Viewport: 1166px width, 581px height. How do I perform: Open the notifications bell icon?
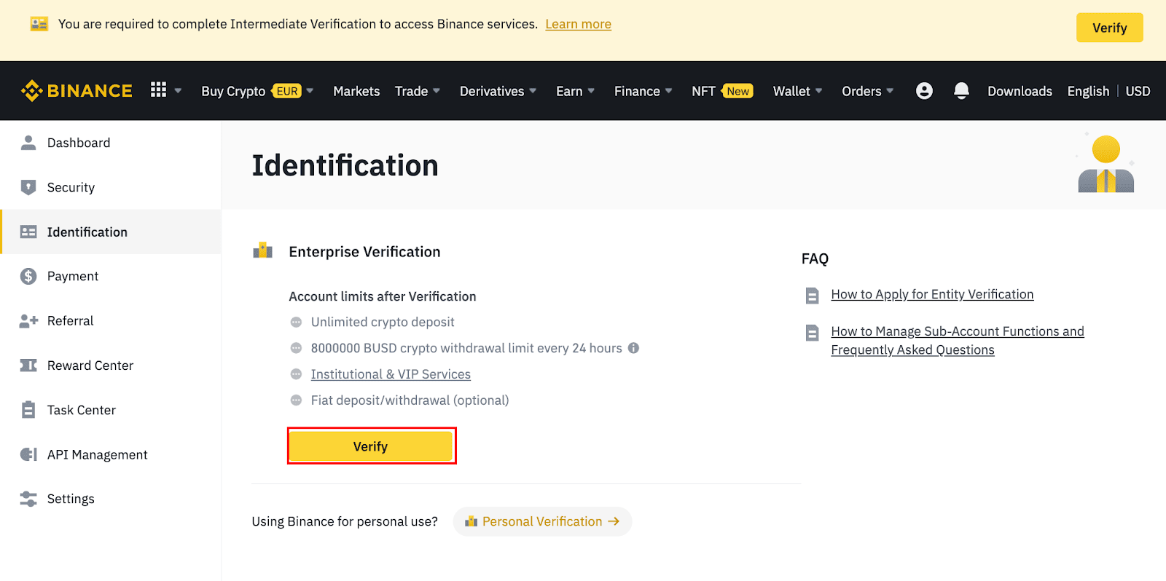(x=961, y=91)
